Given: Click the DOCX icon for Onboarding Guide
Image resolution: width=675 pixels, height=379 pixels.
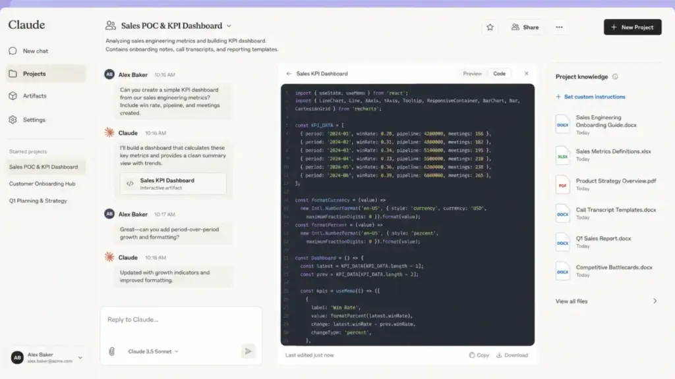Looking at the screenshot, I should (563, 124).
